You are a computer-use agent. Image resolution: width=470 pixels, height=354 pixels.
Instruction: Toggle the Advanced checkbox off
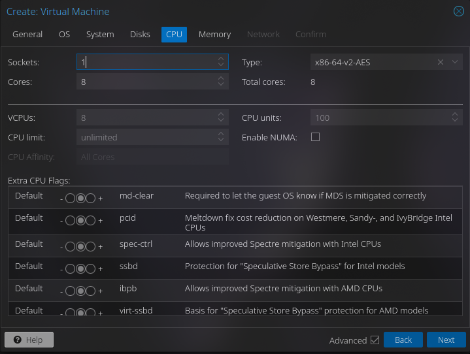coord(375,340)
